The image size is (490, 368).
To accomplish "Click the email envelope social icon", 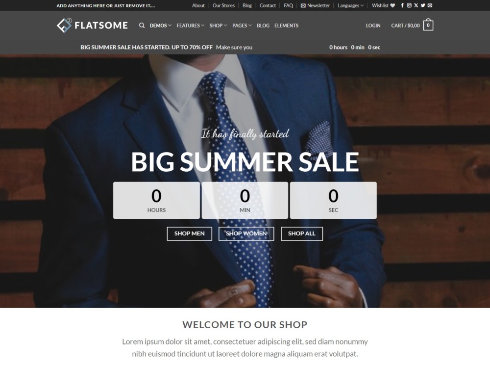I will [430, 5].
